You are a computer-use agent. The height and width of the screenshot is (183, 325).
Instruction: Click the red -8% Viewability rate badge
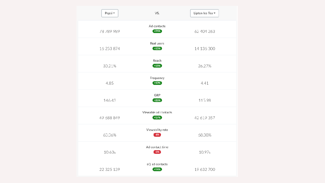157,135
